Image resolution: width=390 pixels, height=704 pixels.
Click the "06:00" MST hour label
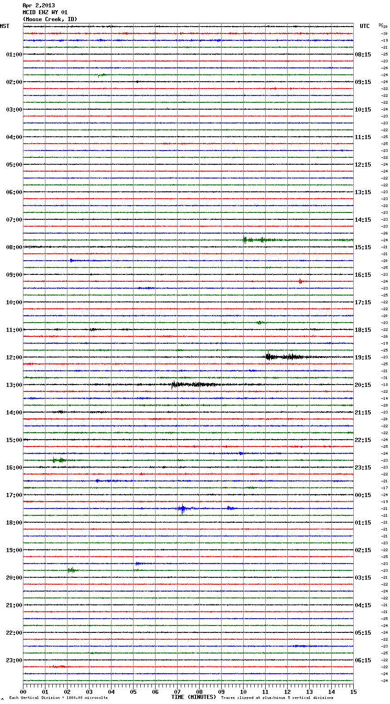tap(14, 192)
